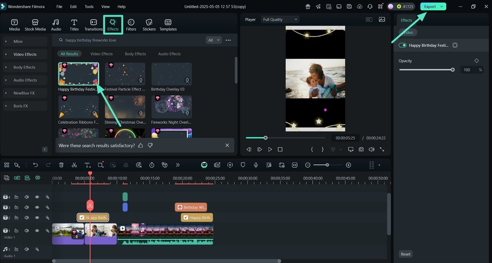Click the Split scissors tool icon

[74, 165]
